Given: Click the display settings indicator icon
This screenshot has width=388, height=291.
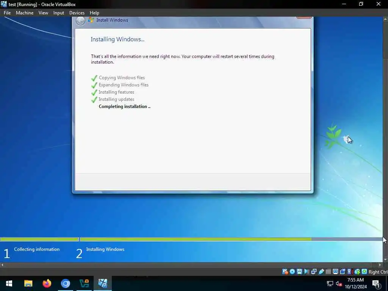Looking at the screenshot, I should (x=336, y=272).
